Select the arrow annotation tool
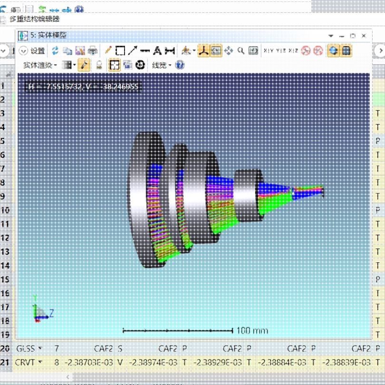385x385 pixels. (133, 50)
